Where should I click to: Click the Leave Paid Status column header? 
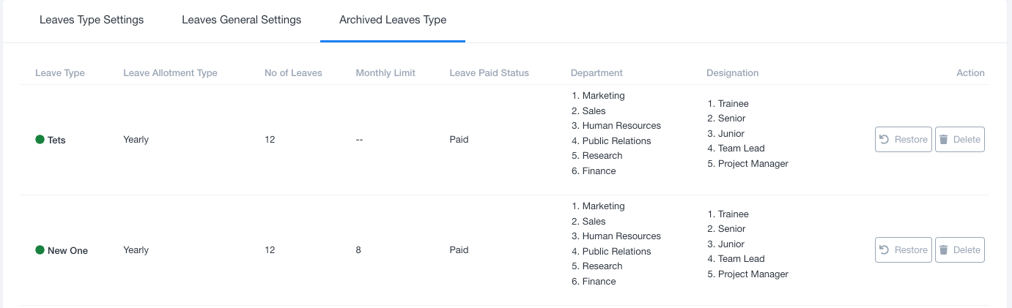[489, 73]
